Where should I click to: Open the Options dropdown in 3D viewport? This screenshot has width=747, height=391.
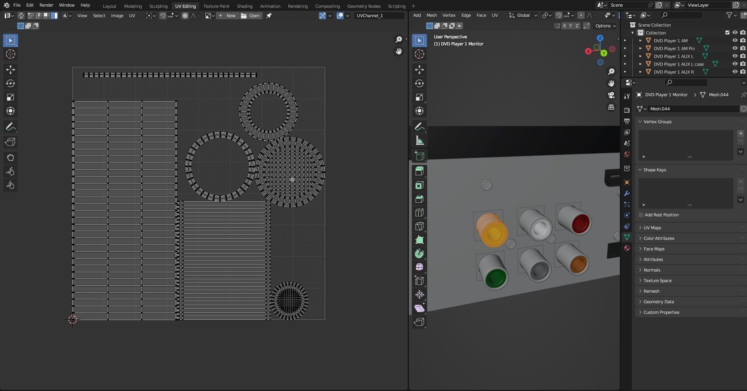[605, 26]
